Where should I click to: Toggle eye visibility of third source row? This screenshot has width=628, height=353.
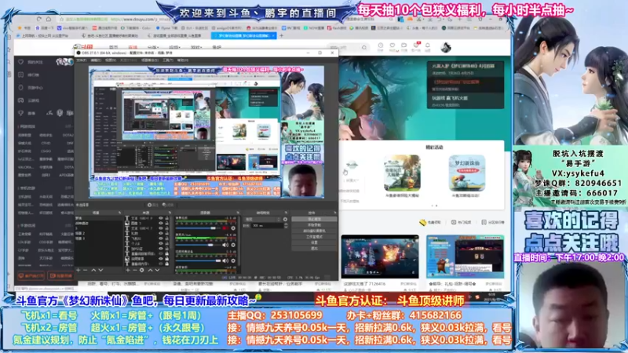tap(161, 228)
